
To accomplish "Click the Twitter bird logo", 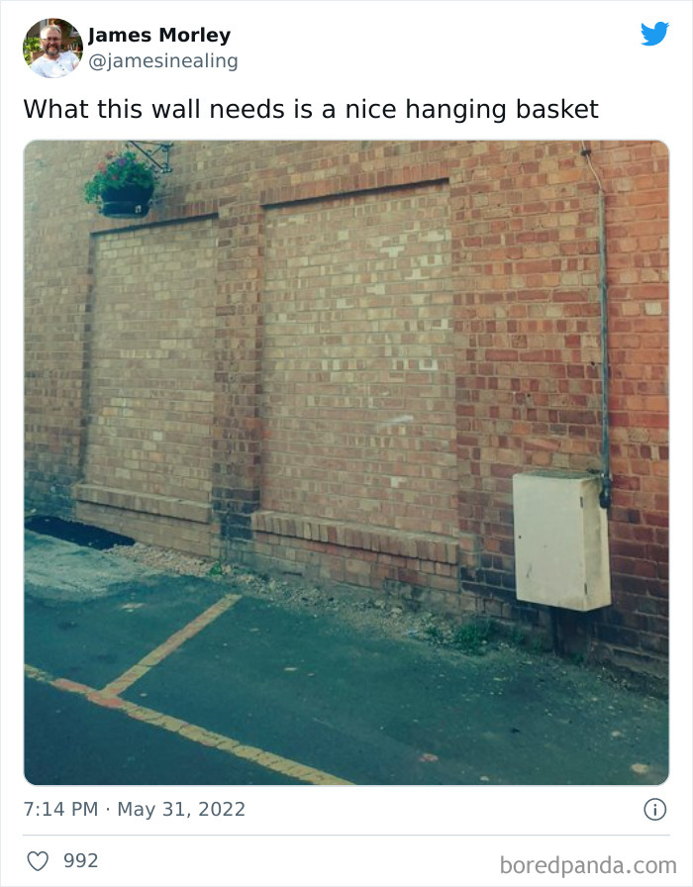I will [654, 34].
